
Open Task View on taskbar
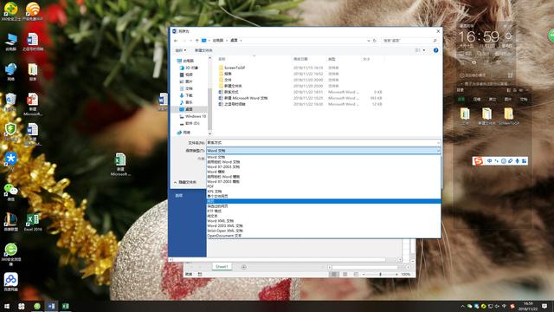pos(22,306)
